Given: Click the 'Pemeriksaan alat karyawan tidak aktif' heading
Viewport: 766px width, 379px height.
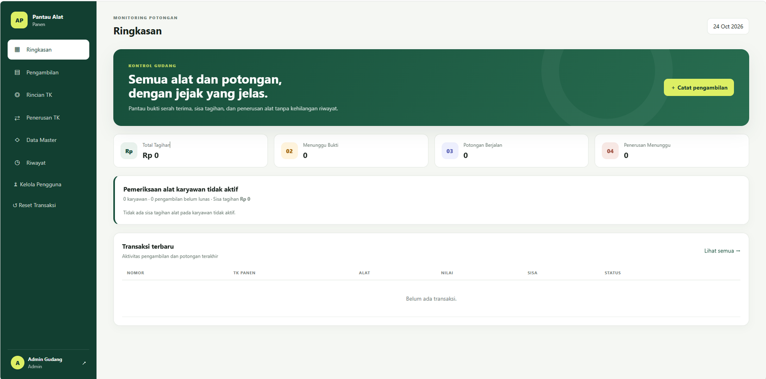Looking at the screenshot, I should coord(180,189).
